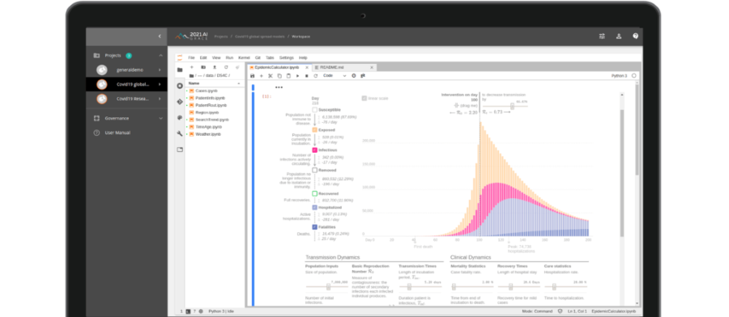Upload files using the upload icon
The width and height of the screenshot is (729, 317).
click(215, 67)
